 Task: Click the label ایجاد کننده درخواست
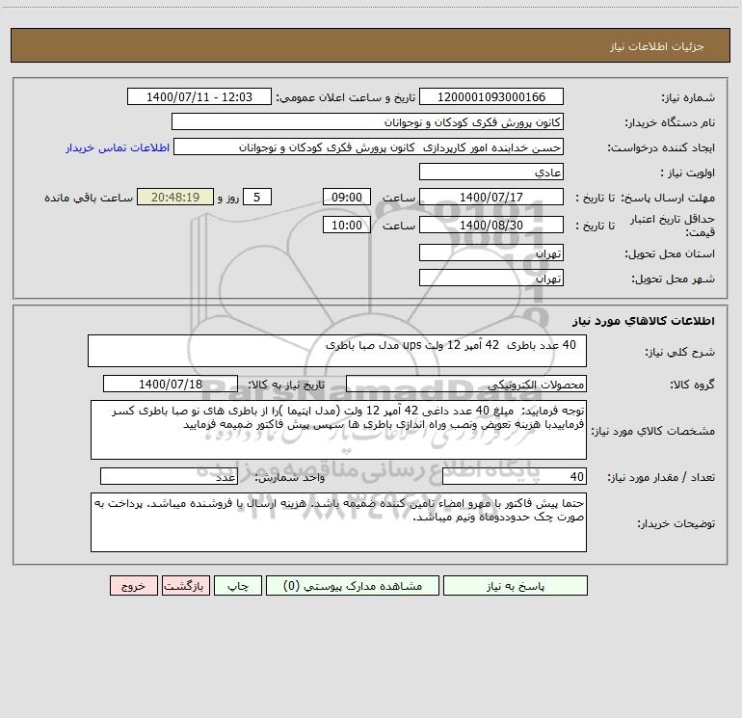click(661, 148)
